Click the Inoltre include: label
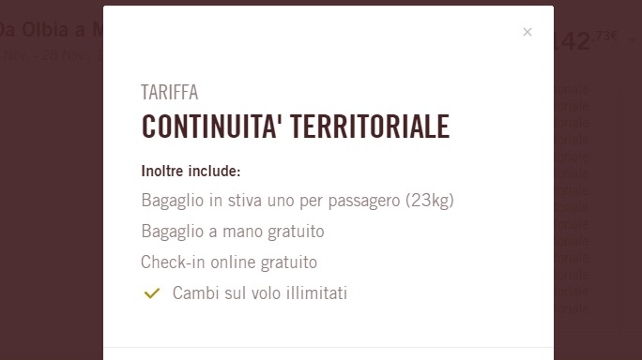This screenshot has height=360, width=642. (191, 171)
